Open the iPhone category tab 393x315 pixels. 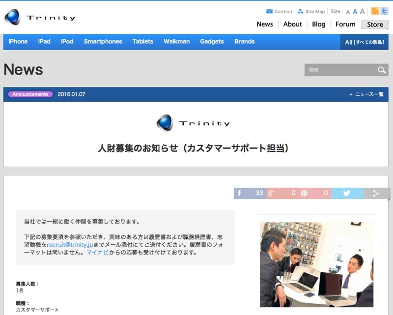pyautogui.click(x=18, y=42)
